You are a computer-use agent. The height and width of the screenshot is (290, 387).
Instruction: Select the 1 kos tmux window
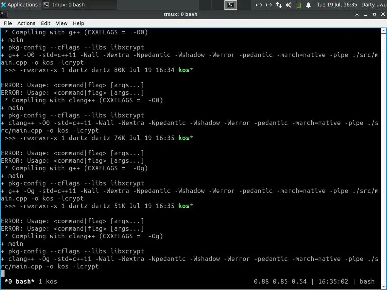(x=48, y=281)
